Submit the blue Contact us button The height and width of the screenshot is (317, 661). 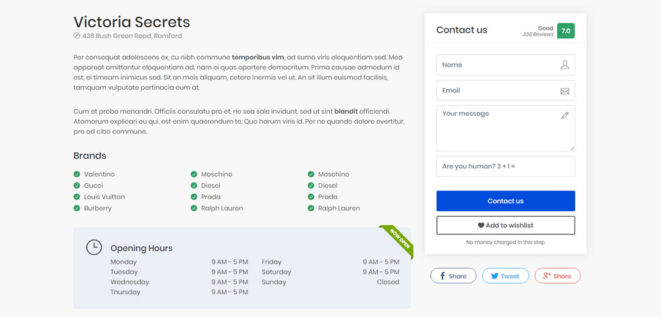point(505,201)
